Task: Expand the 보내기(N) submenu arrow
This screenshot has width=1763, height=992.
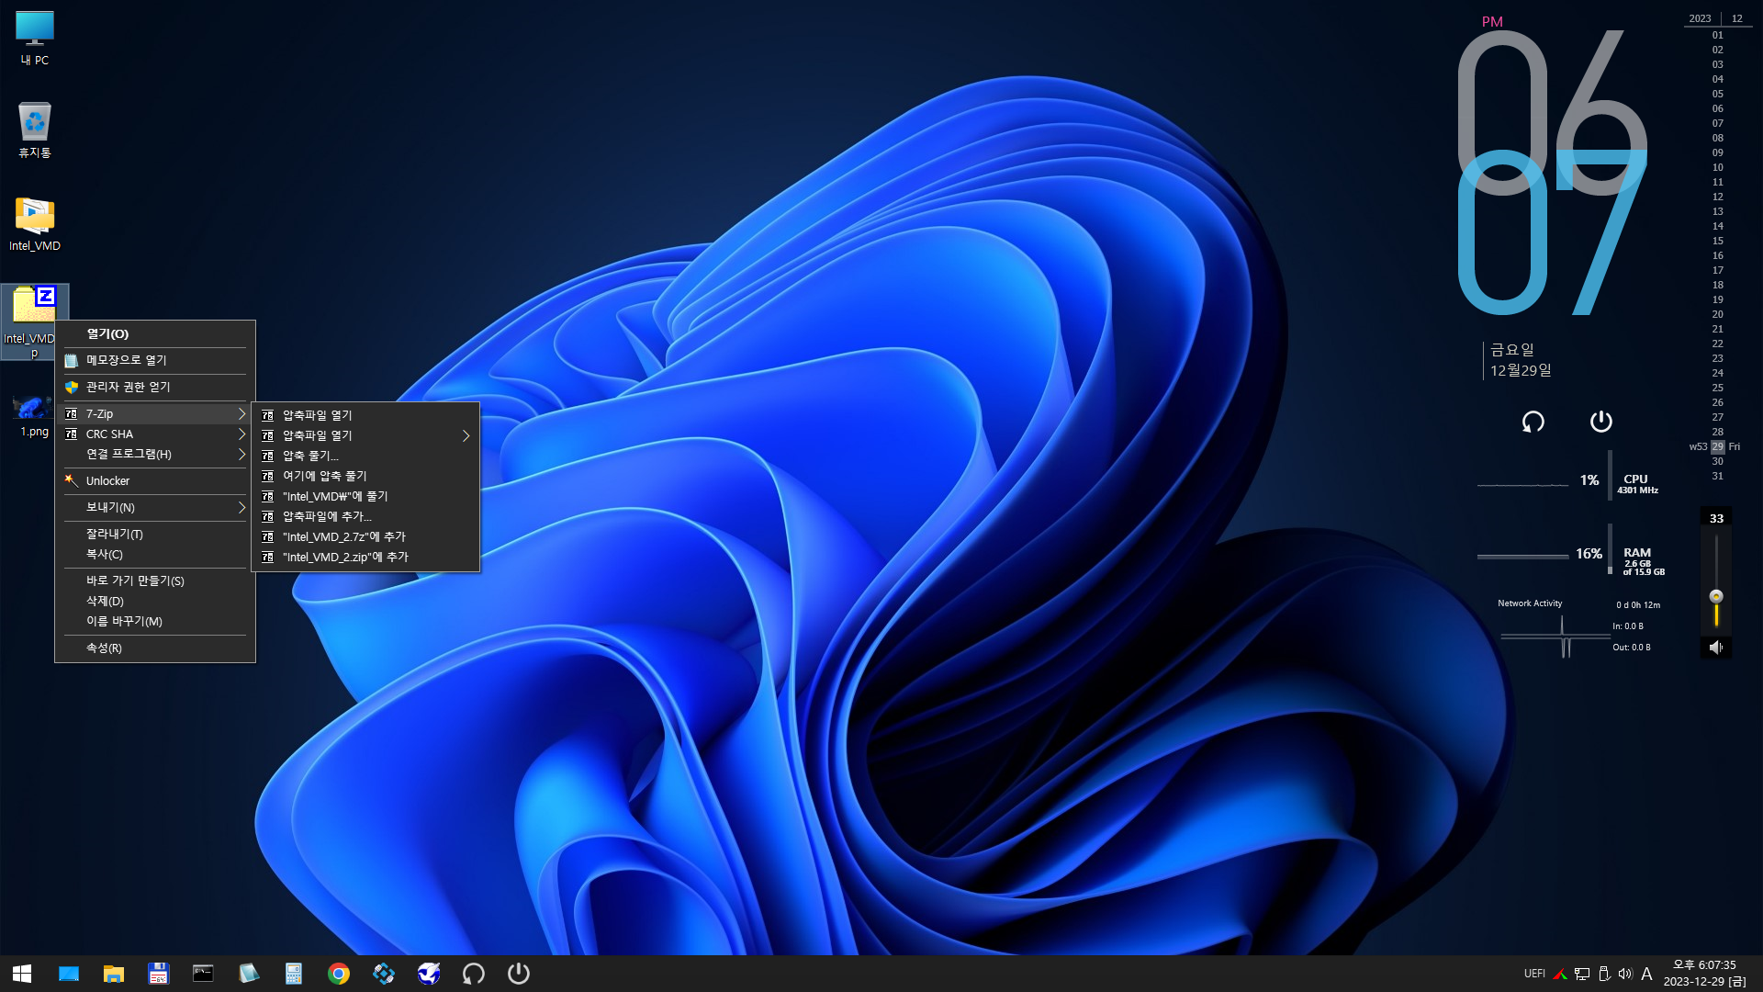Action: coord(241,508)
